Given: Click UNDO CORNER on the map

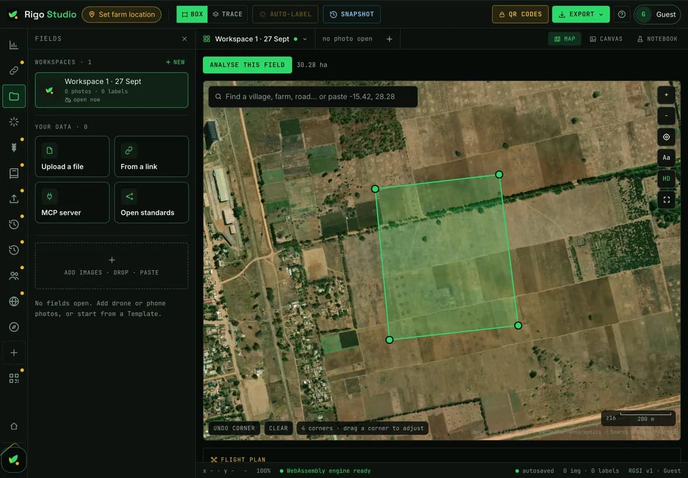Looking at the screenshot, I should [x=234, y=428].
